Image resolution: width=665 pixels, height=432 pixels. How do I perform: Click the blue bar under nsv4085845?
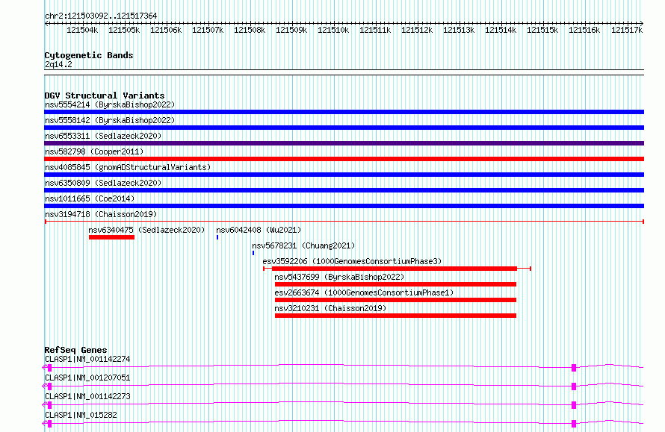(x=344, y=175)
